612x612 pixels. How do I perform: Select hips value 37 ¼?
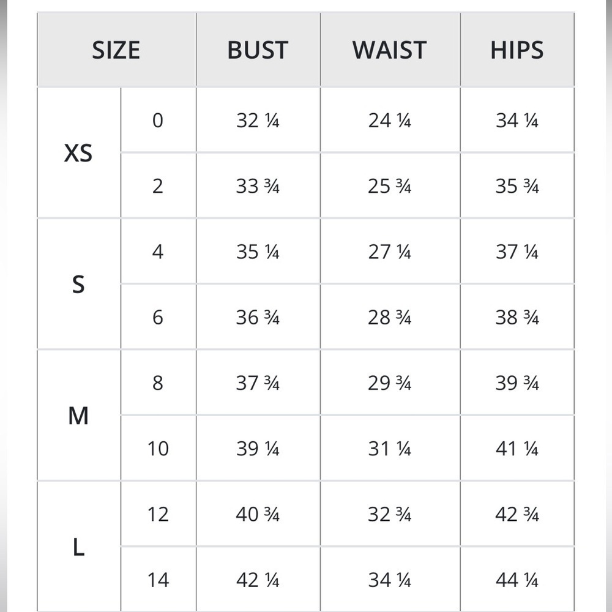point(517,252)
